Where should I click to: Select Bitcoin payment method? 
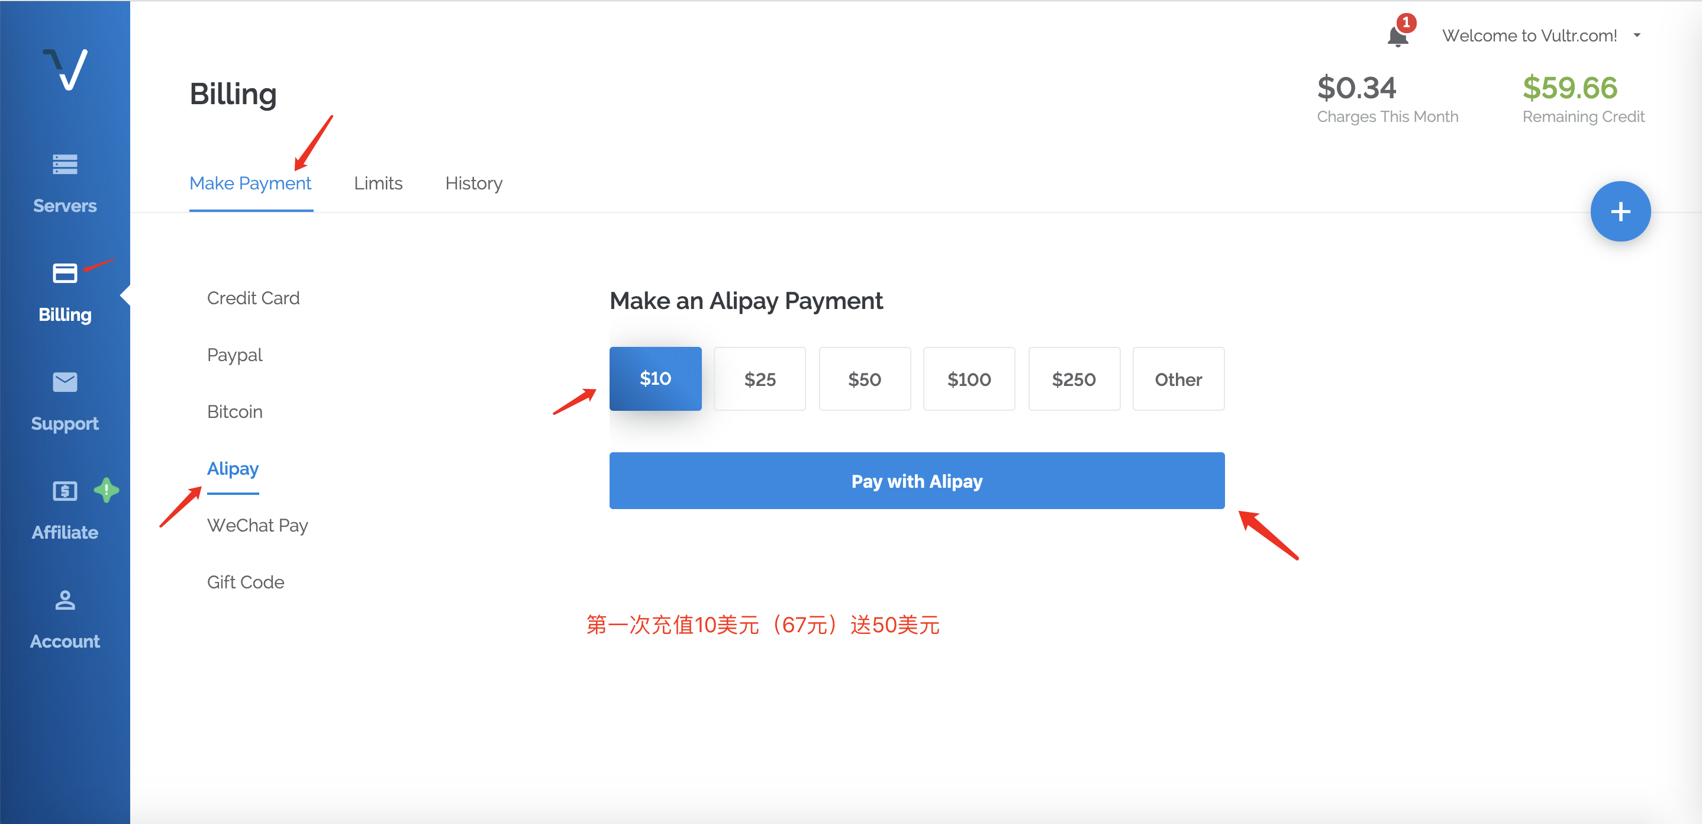[234, 411]
